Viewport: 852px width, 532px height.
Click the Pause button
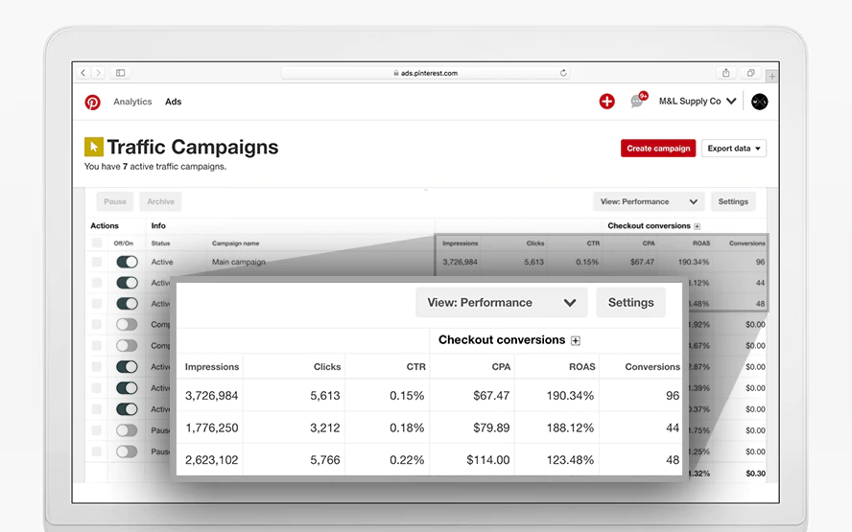(115, 201)
